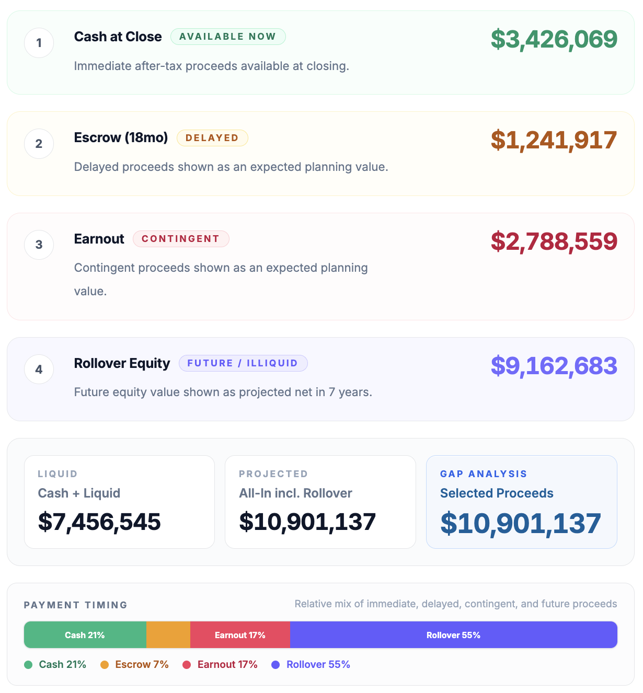Click the Rollover Equity heading
643x693 pixels.
122,363
